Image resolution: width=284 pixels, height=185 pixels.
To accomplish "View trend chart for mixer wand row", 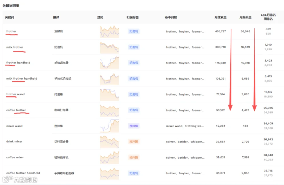I will [x=109, y=126].
